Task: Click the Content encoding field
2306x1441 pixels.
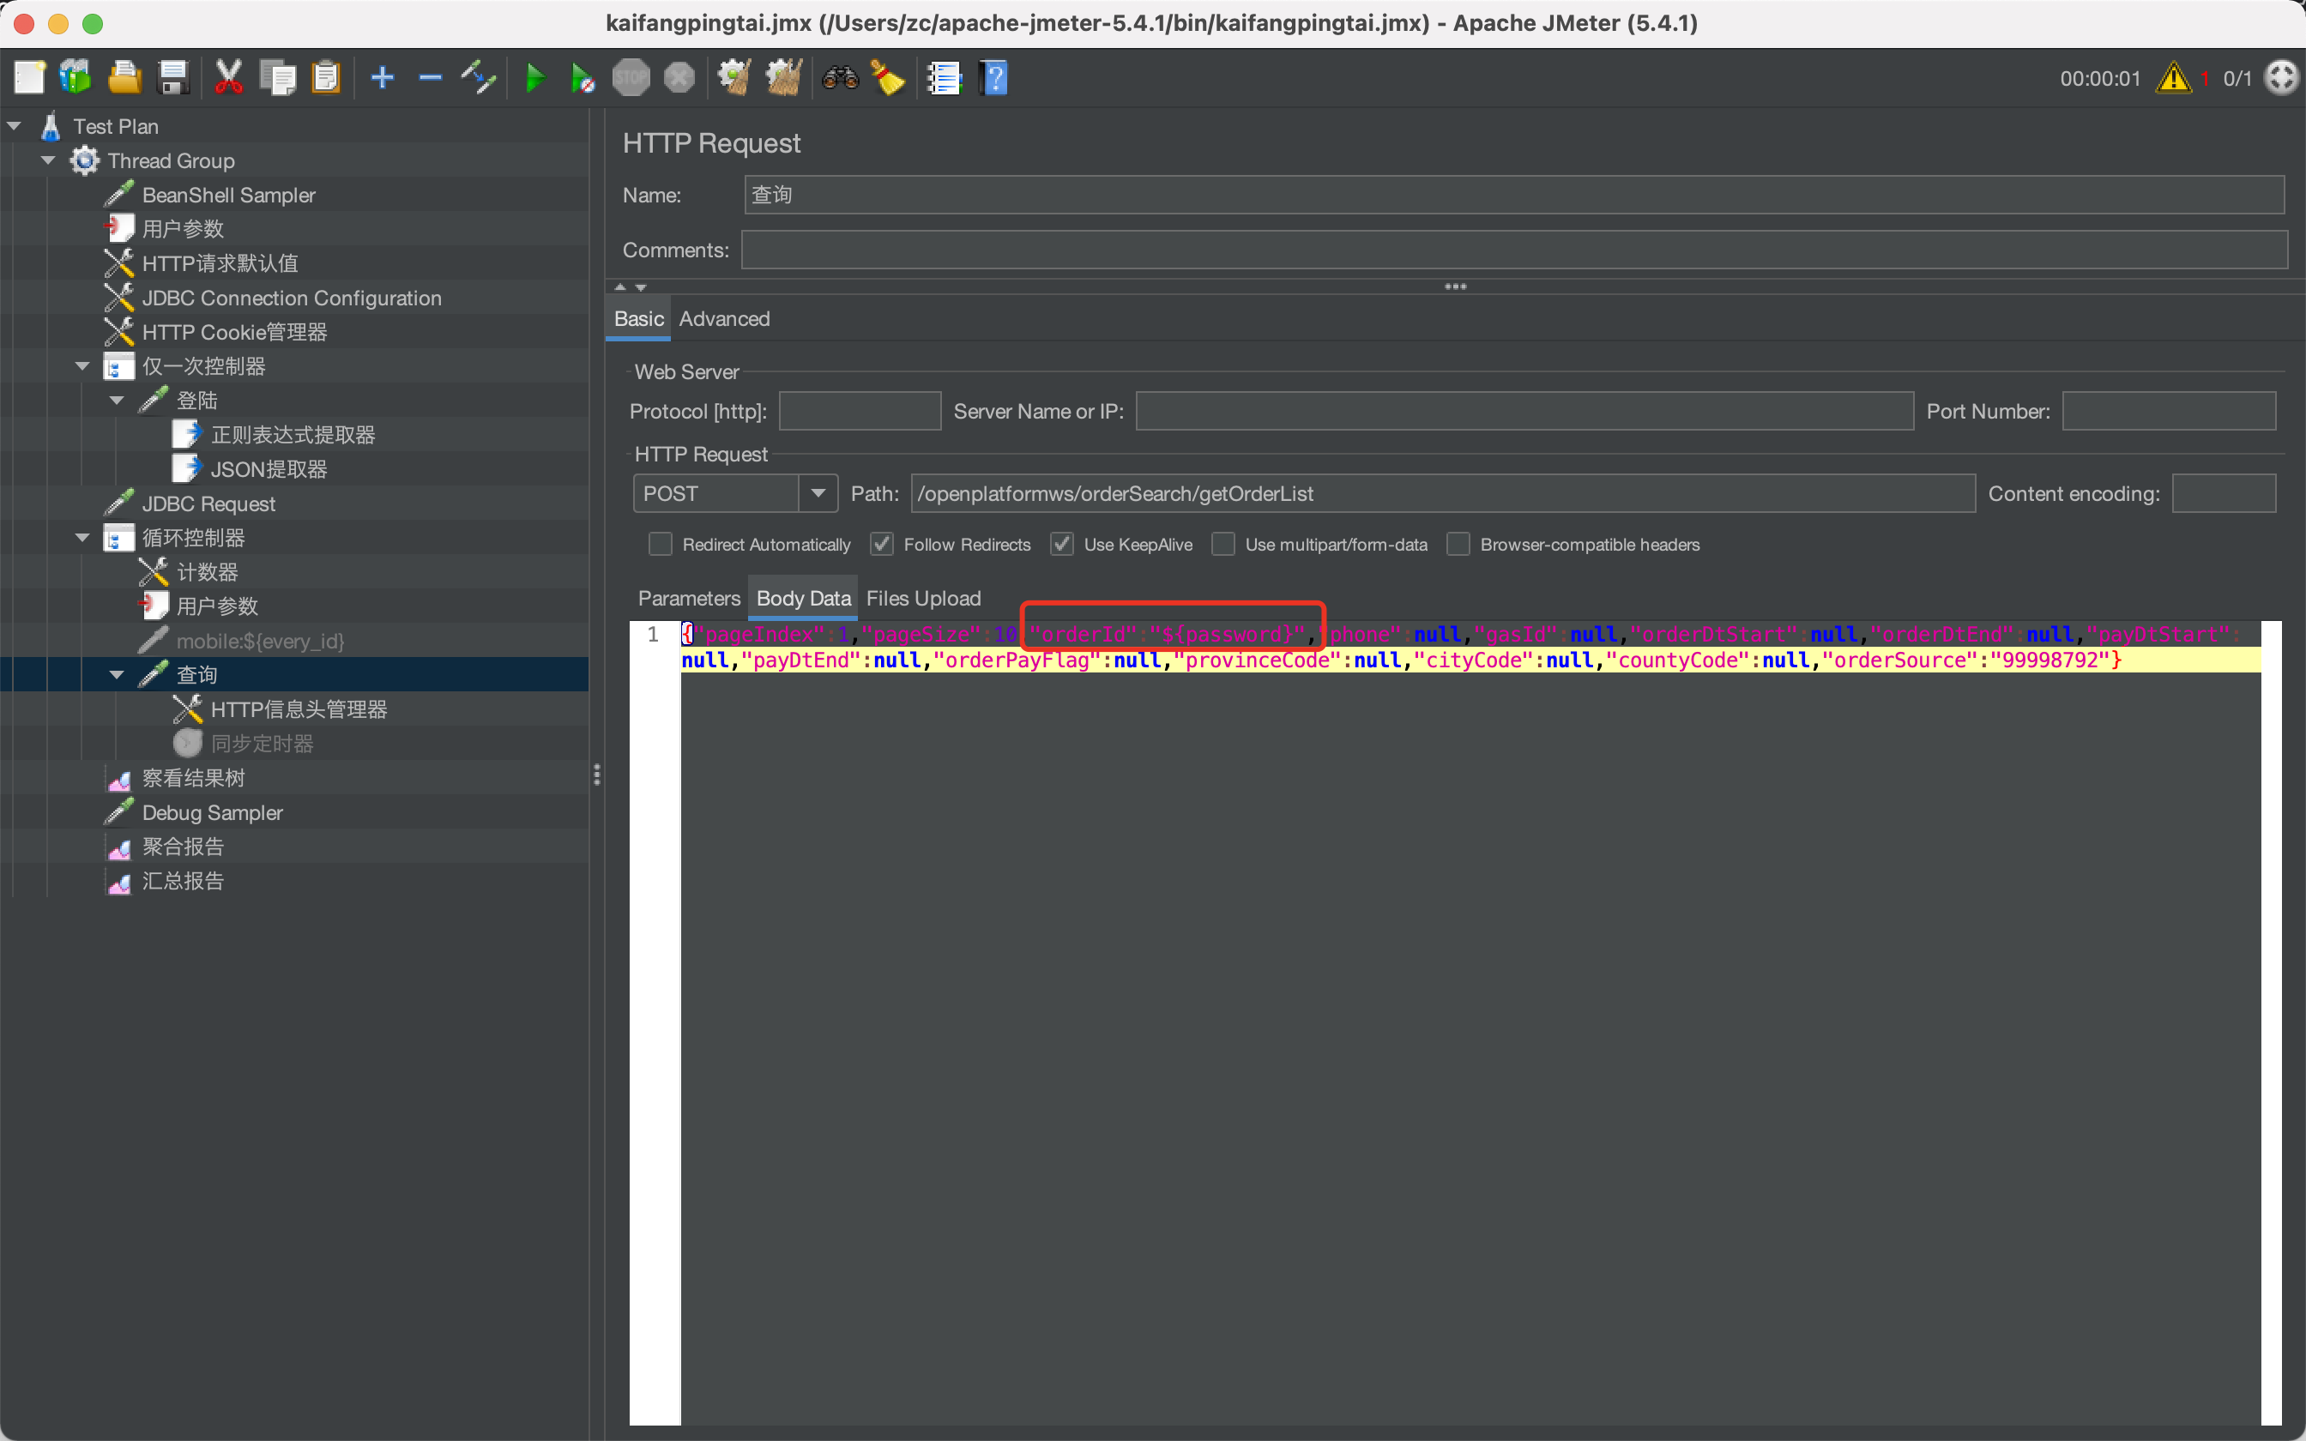Action: tap(2224, 494)
